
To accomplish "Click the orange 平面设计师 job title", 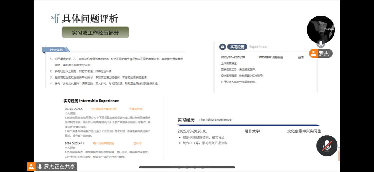I will pos(136,109).
